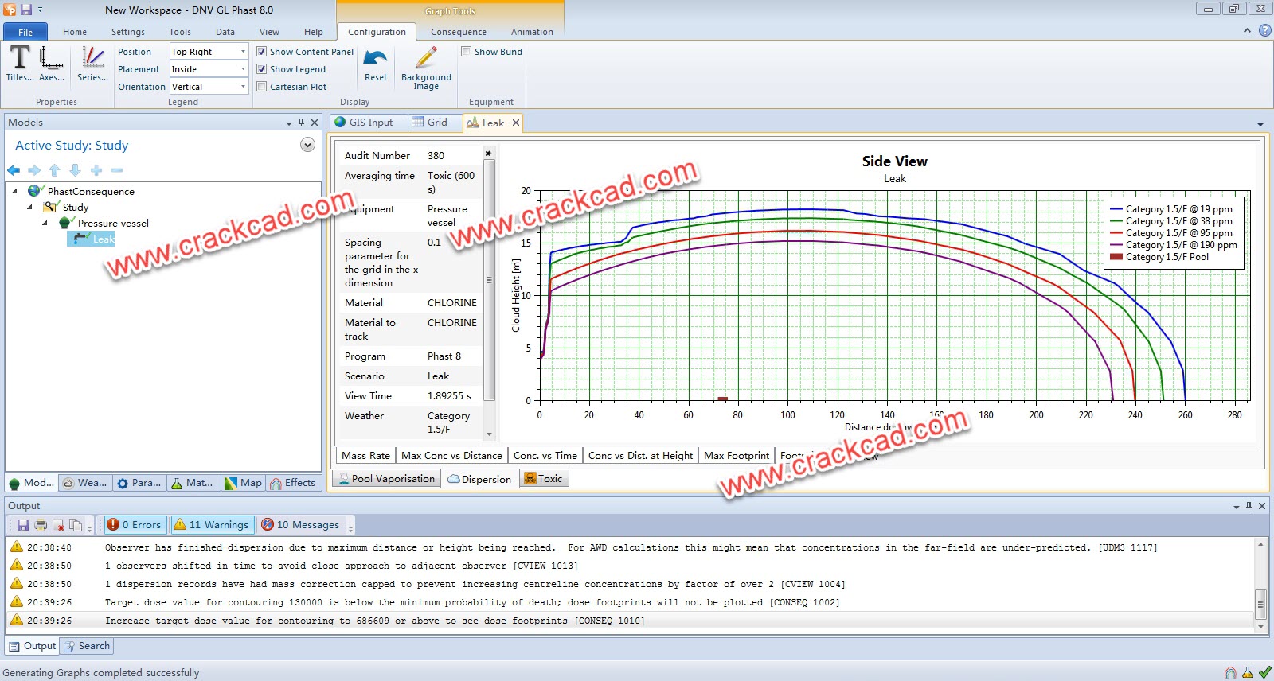The height and width of the screenshot is (681, 1274).
Task: Toggle the Show Legend checkbox
Action: pyautogui.click(x=261, y=69)
